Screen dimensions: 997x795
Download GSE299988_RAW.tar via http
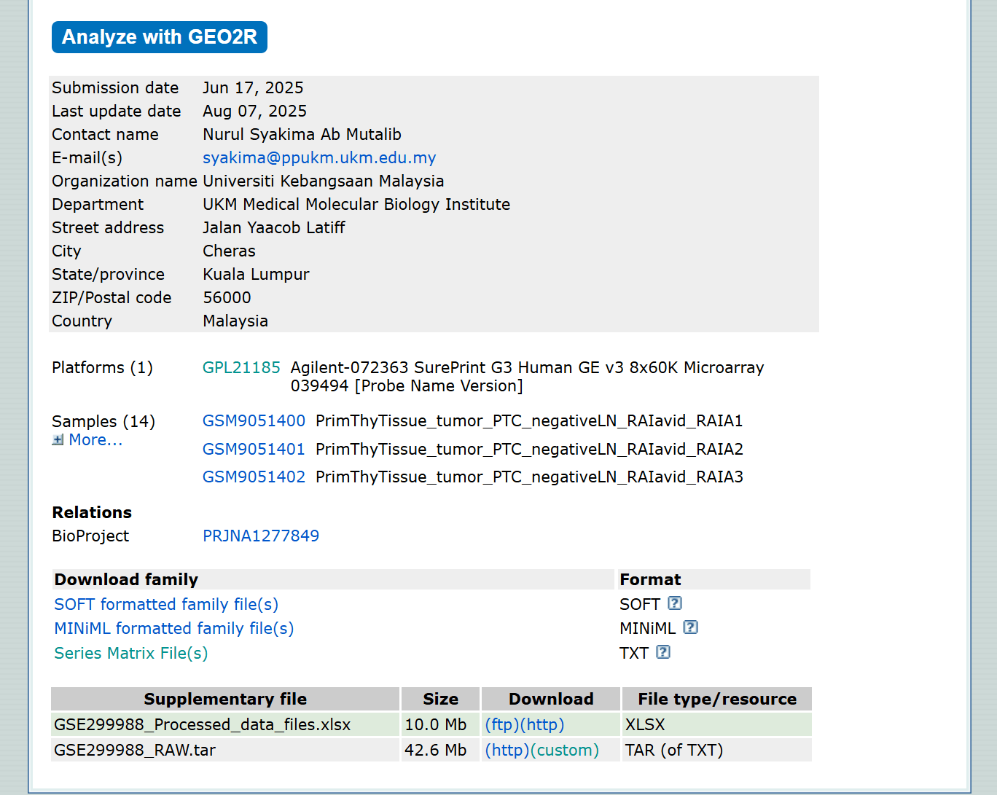507,751
